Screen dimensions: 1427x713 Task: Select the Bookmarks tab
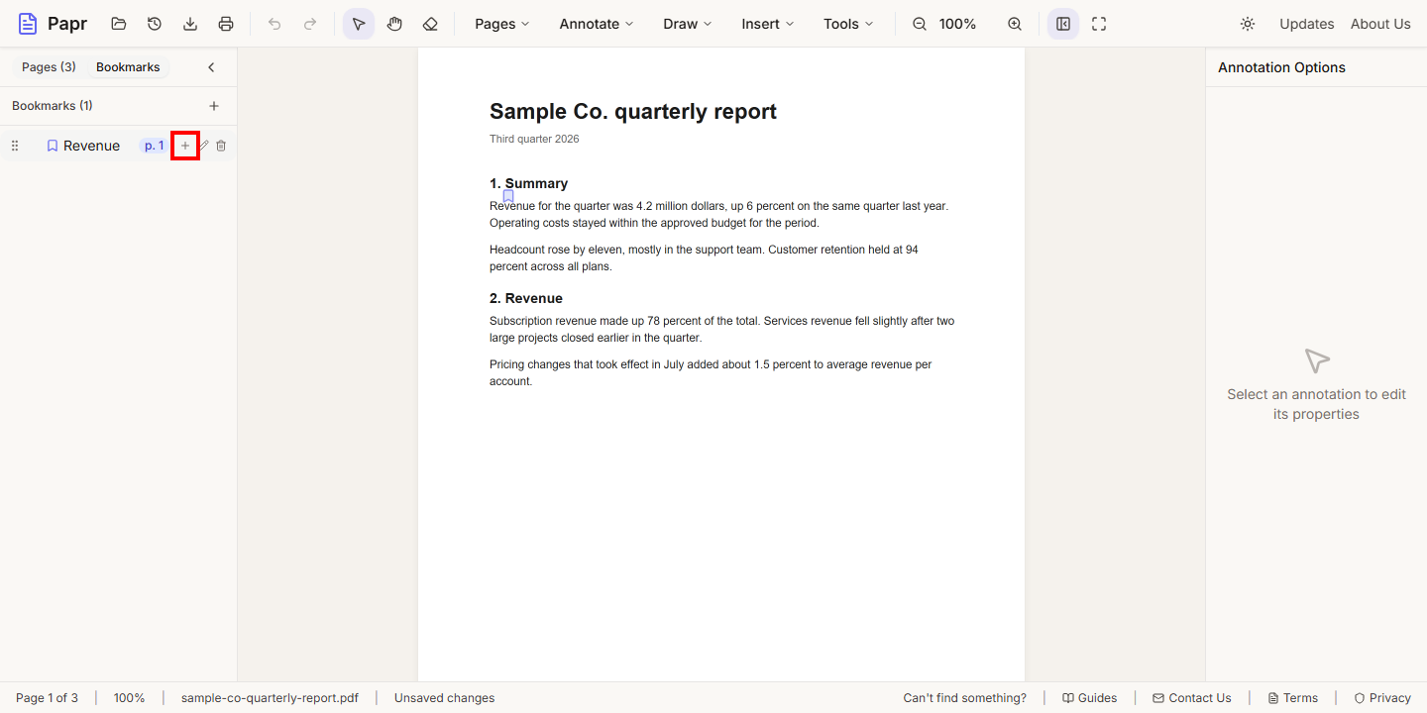coord(128,67)
